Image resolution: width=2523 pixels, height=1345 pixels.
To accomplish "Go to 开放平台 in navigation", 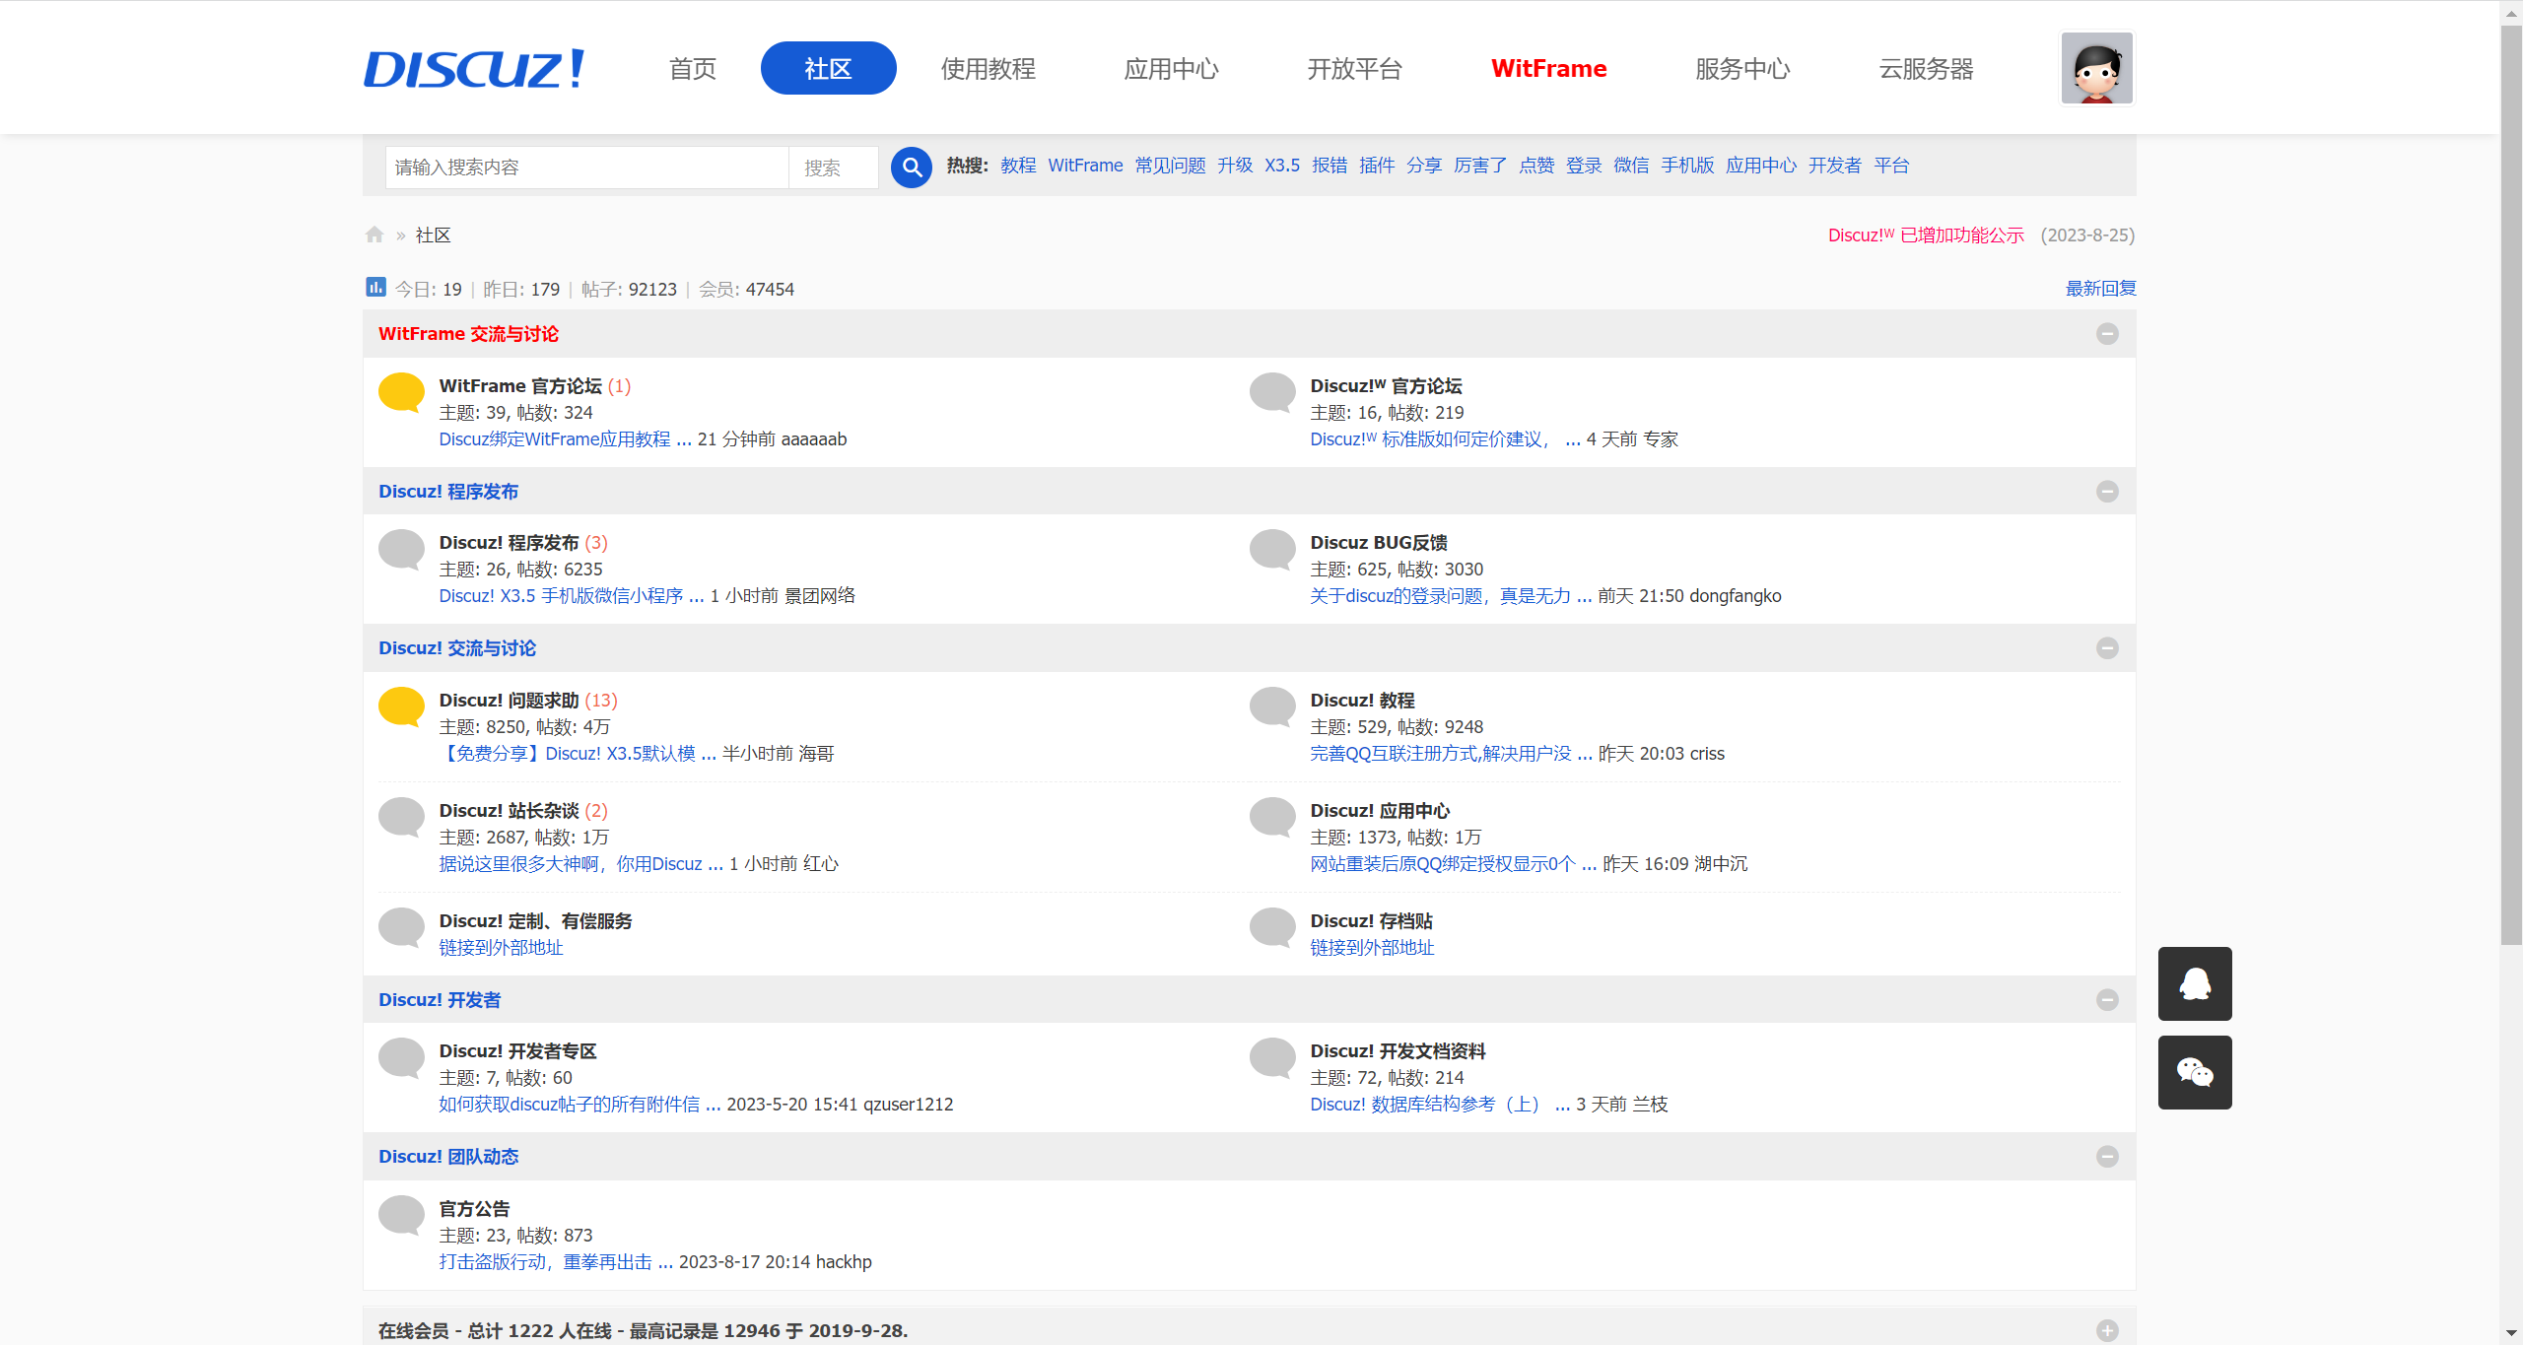I will pos(1354,68).
